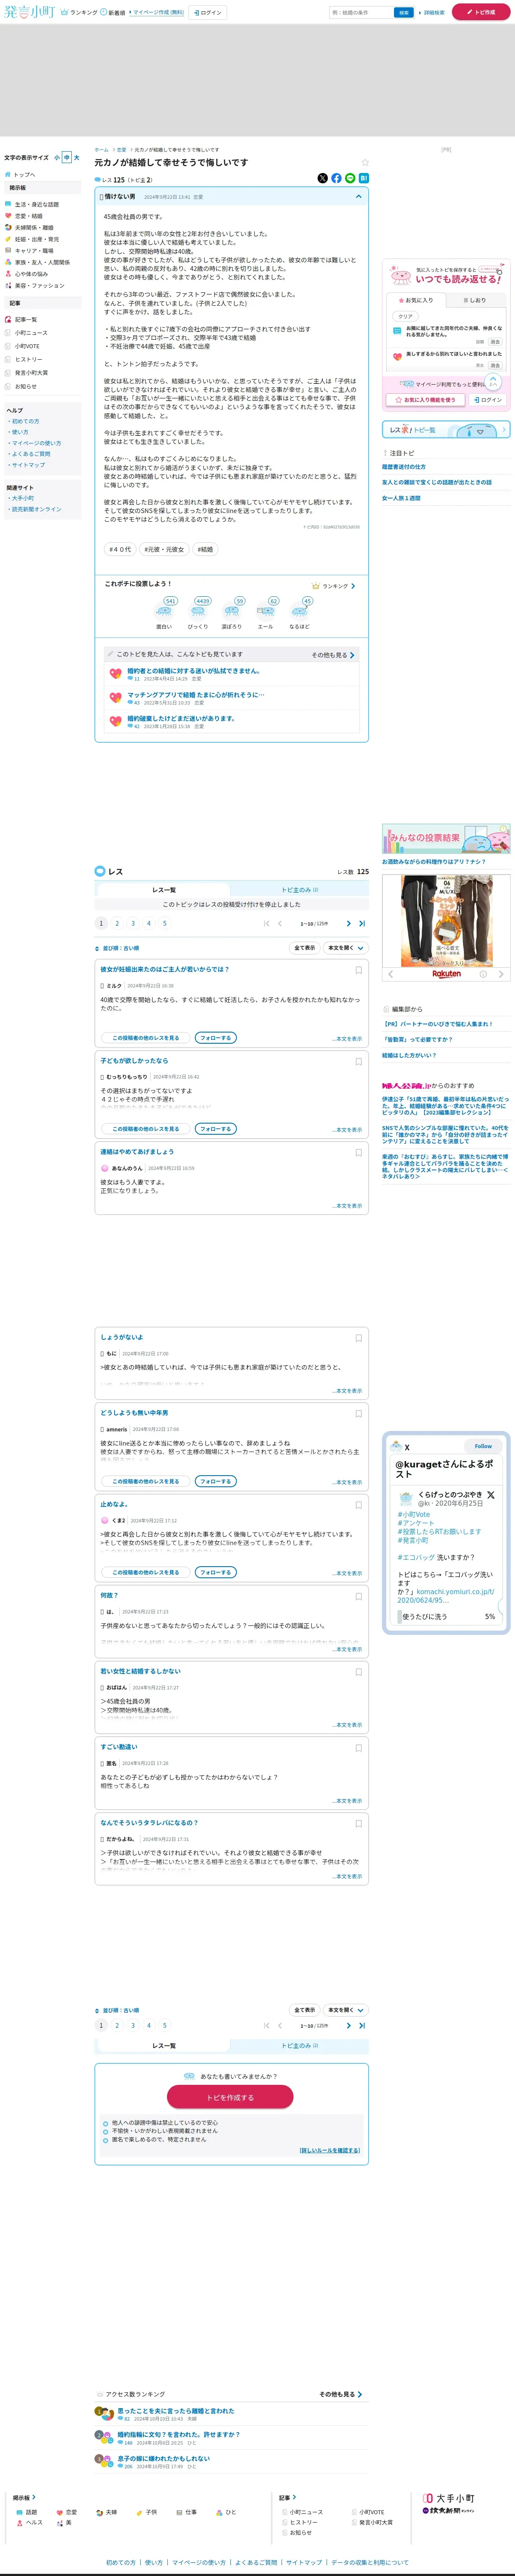Image resolution: width=515 pixels, height=2576 pixels.
Task: Focus the topic search input field
Action: pyautogui.click(x=361, y=13)
